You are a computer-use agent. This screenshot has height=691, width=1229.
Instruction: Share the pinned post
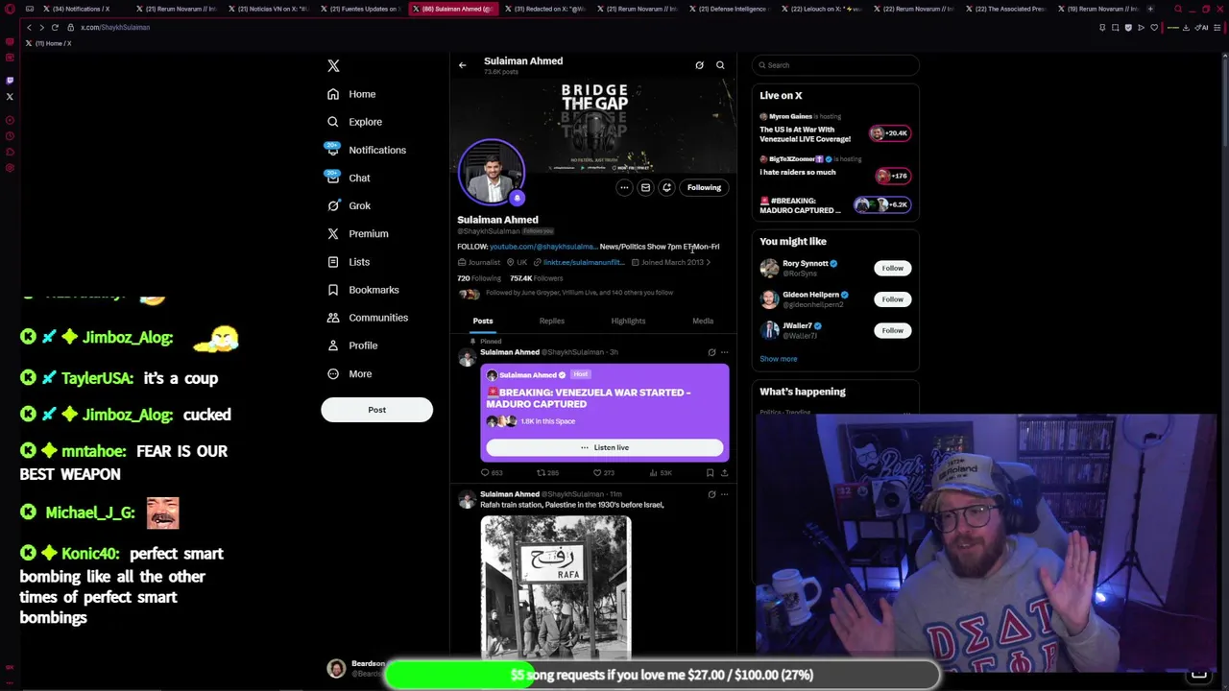pyautogui.click(x=724, y=472)
